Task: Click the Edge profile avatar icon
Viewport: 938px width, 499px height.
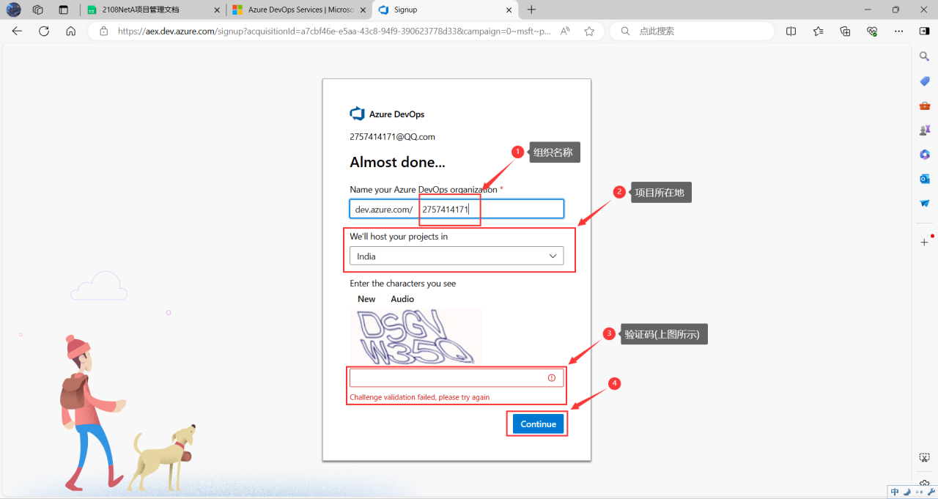Action: (x=13, y=10)
